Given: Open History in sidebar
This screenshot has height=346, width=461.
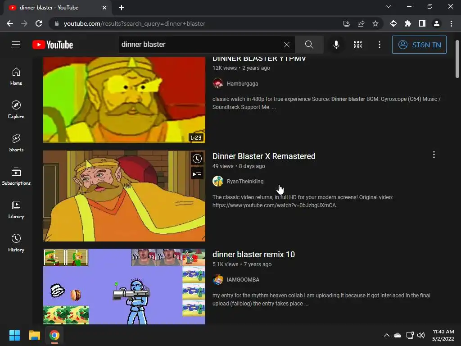Looking at the screenshot, I should click(x=16, y=243).
